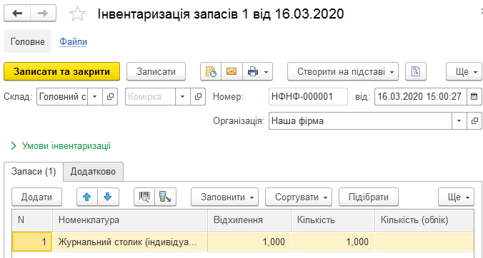Open the Комірка cell selection form icon
483x258 pixels.
198,97
